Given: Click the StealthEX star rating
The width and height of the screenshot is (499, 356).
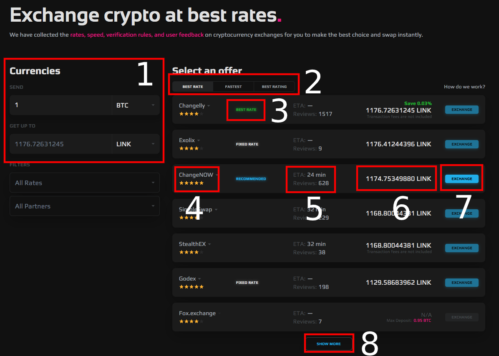Looking at the screenshot, I should pos(191,252).
